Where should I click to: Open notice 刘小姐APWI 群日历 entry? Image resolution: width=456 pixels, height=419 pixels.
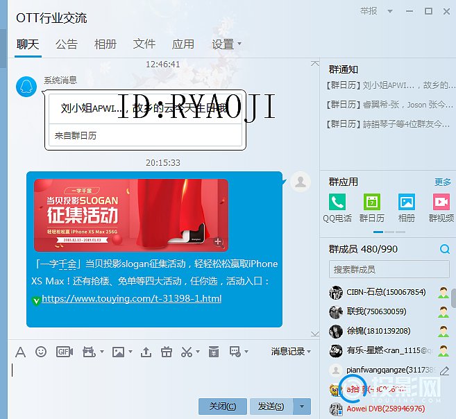coord(389,85)
